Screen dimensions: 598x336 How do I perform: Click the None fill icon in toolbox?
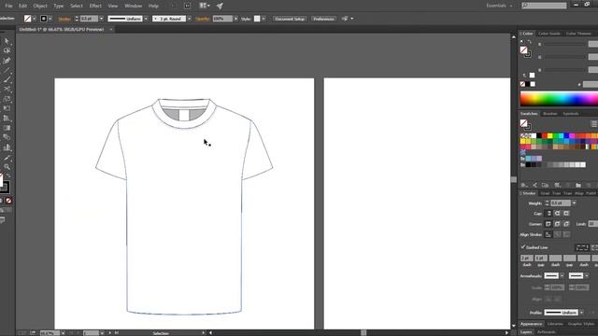tap(8, 201)
